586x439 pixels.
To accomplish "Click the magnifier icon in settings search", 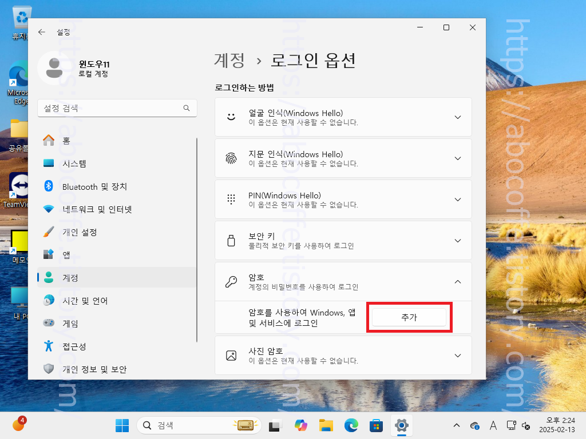I will pyautogui.click(x=187, y=108).
